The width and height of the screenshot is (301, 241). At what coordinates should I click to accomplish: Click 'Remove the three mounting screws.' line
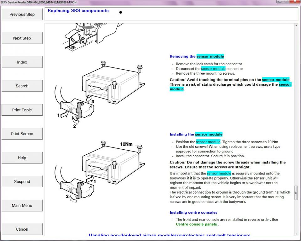click(x=205, y=73)
